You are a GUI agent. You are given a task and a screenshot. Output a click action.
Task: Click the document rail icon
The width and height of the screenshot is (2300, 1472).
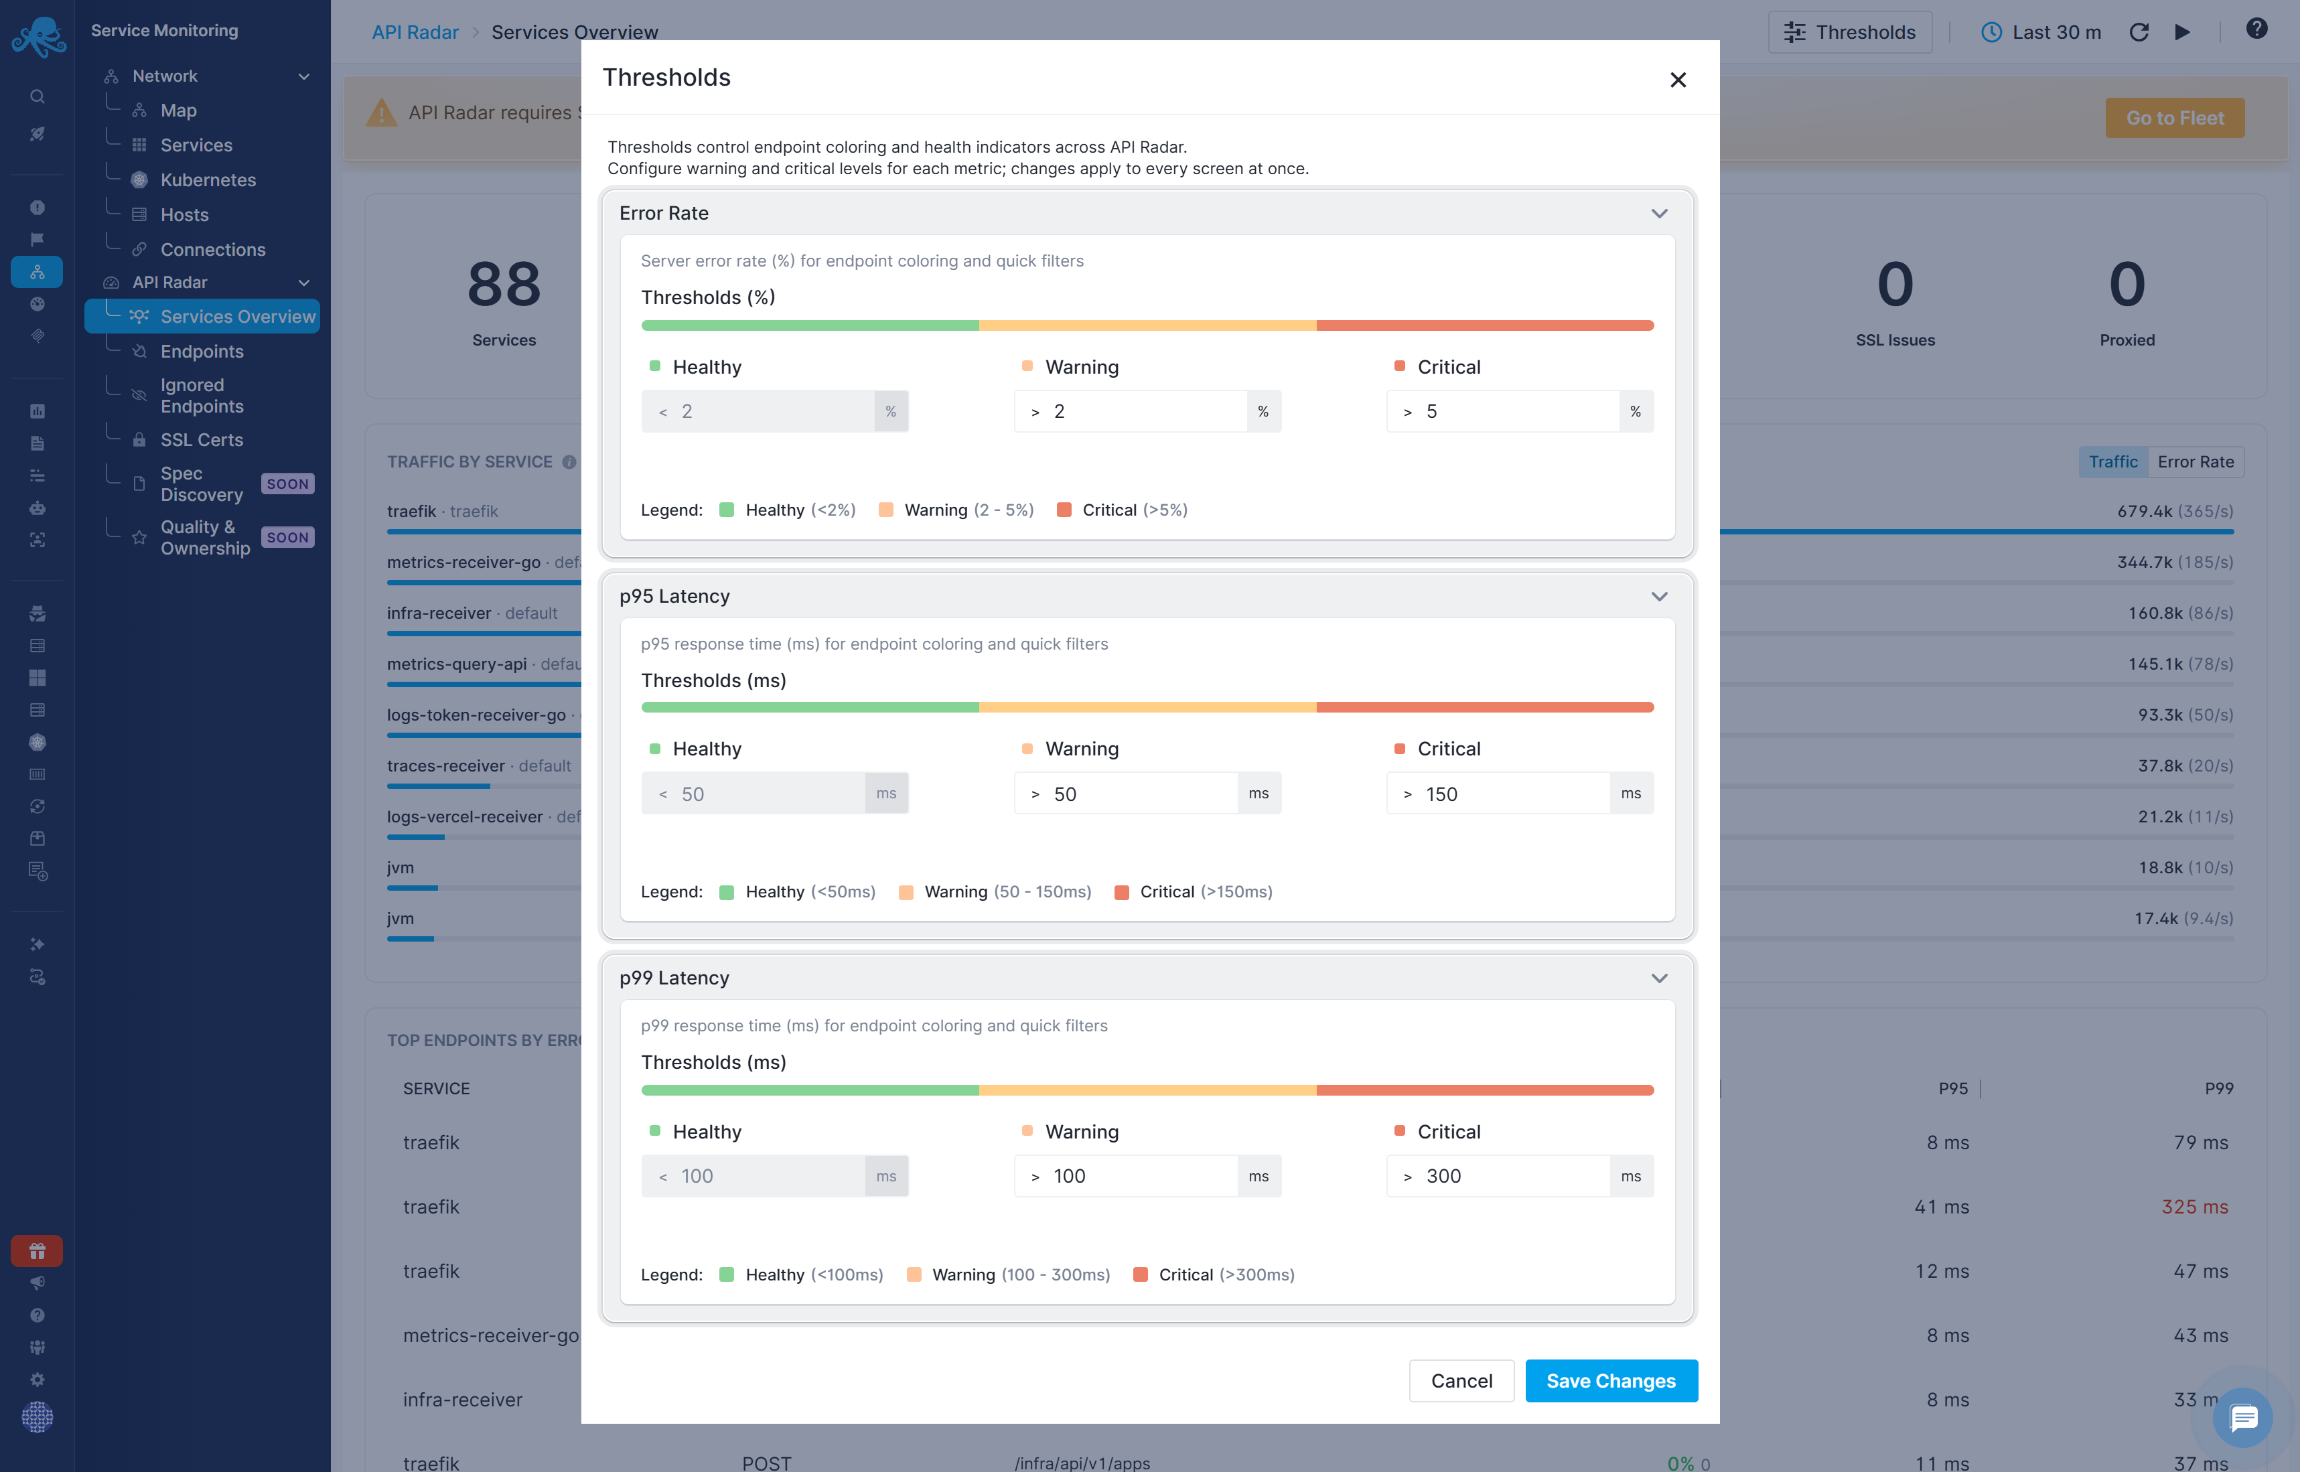pyautogui.click(x=38, y=443)
